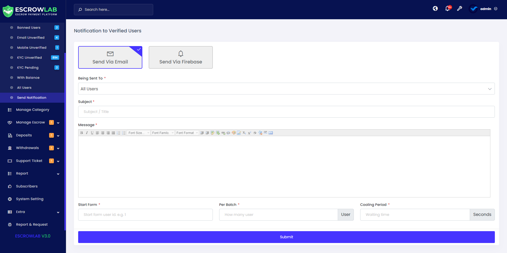This screenshot has width=507, height=253.
Task: Insert a hyperlink in the message editor
Action: [223, 133]
